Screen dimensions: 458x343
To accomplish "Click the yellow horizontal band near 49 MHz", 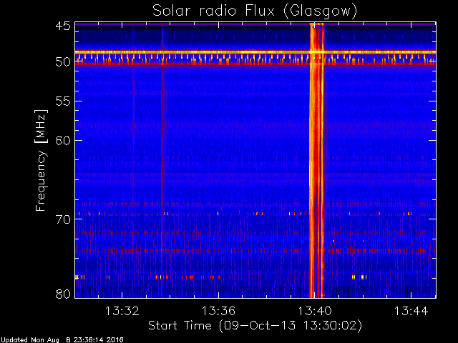I will (x=255, y=52).
